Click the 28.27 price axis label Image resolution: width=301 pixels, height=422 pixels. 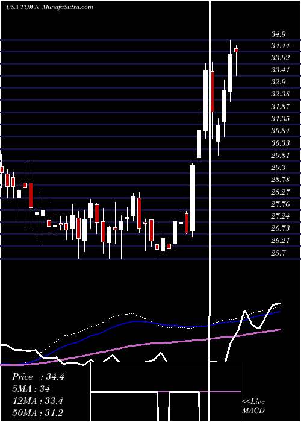click(281, 192)
